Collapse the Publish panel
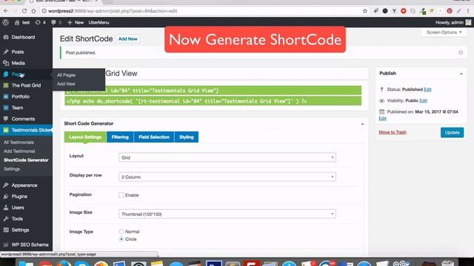 click(x=461, y=74)
